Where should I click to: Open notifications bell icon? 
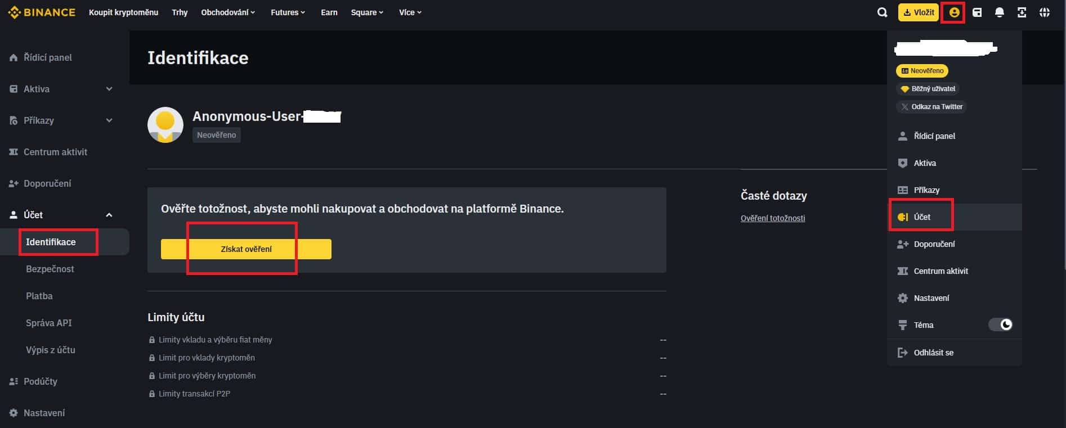(1000, 12)
